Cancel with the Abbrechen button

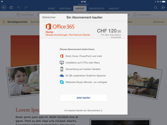pyautogui.click(x=49, y=17)
